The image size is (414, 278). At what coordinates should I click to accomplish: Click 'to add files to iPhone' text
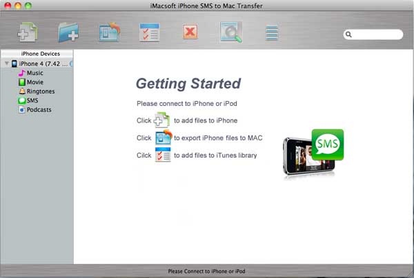[x=206, y=120]
